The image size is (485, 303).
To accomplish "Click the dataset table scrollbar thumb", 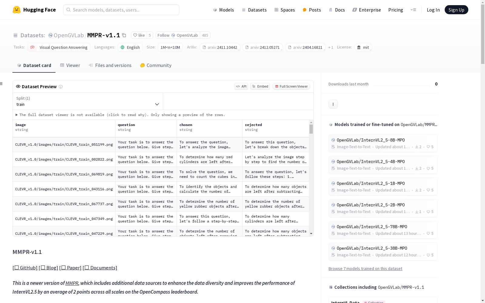I will click(x=311, y=129).
